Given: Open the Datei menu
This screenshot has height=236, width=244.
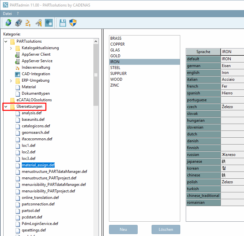Looking at the screenshot, I should tap(7, 13).
